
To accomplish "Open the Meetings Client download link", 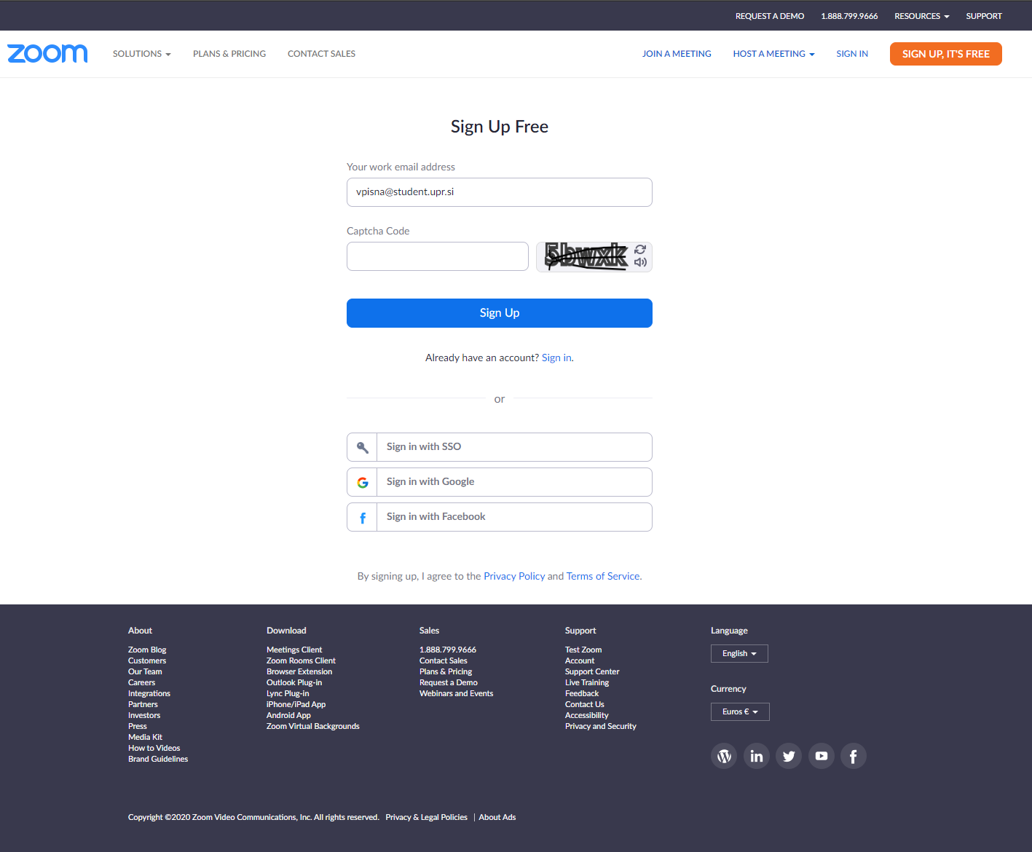I will (x=294, y=650).
